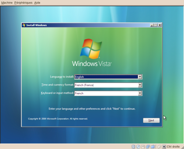Viewport: 184px width, 149px height.
Task: Open the Machine menu
Action: [x=7, y=3]
